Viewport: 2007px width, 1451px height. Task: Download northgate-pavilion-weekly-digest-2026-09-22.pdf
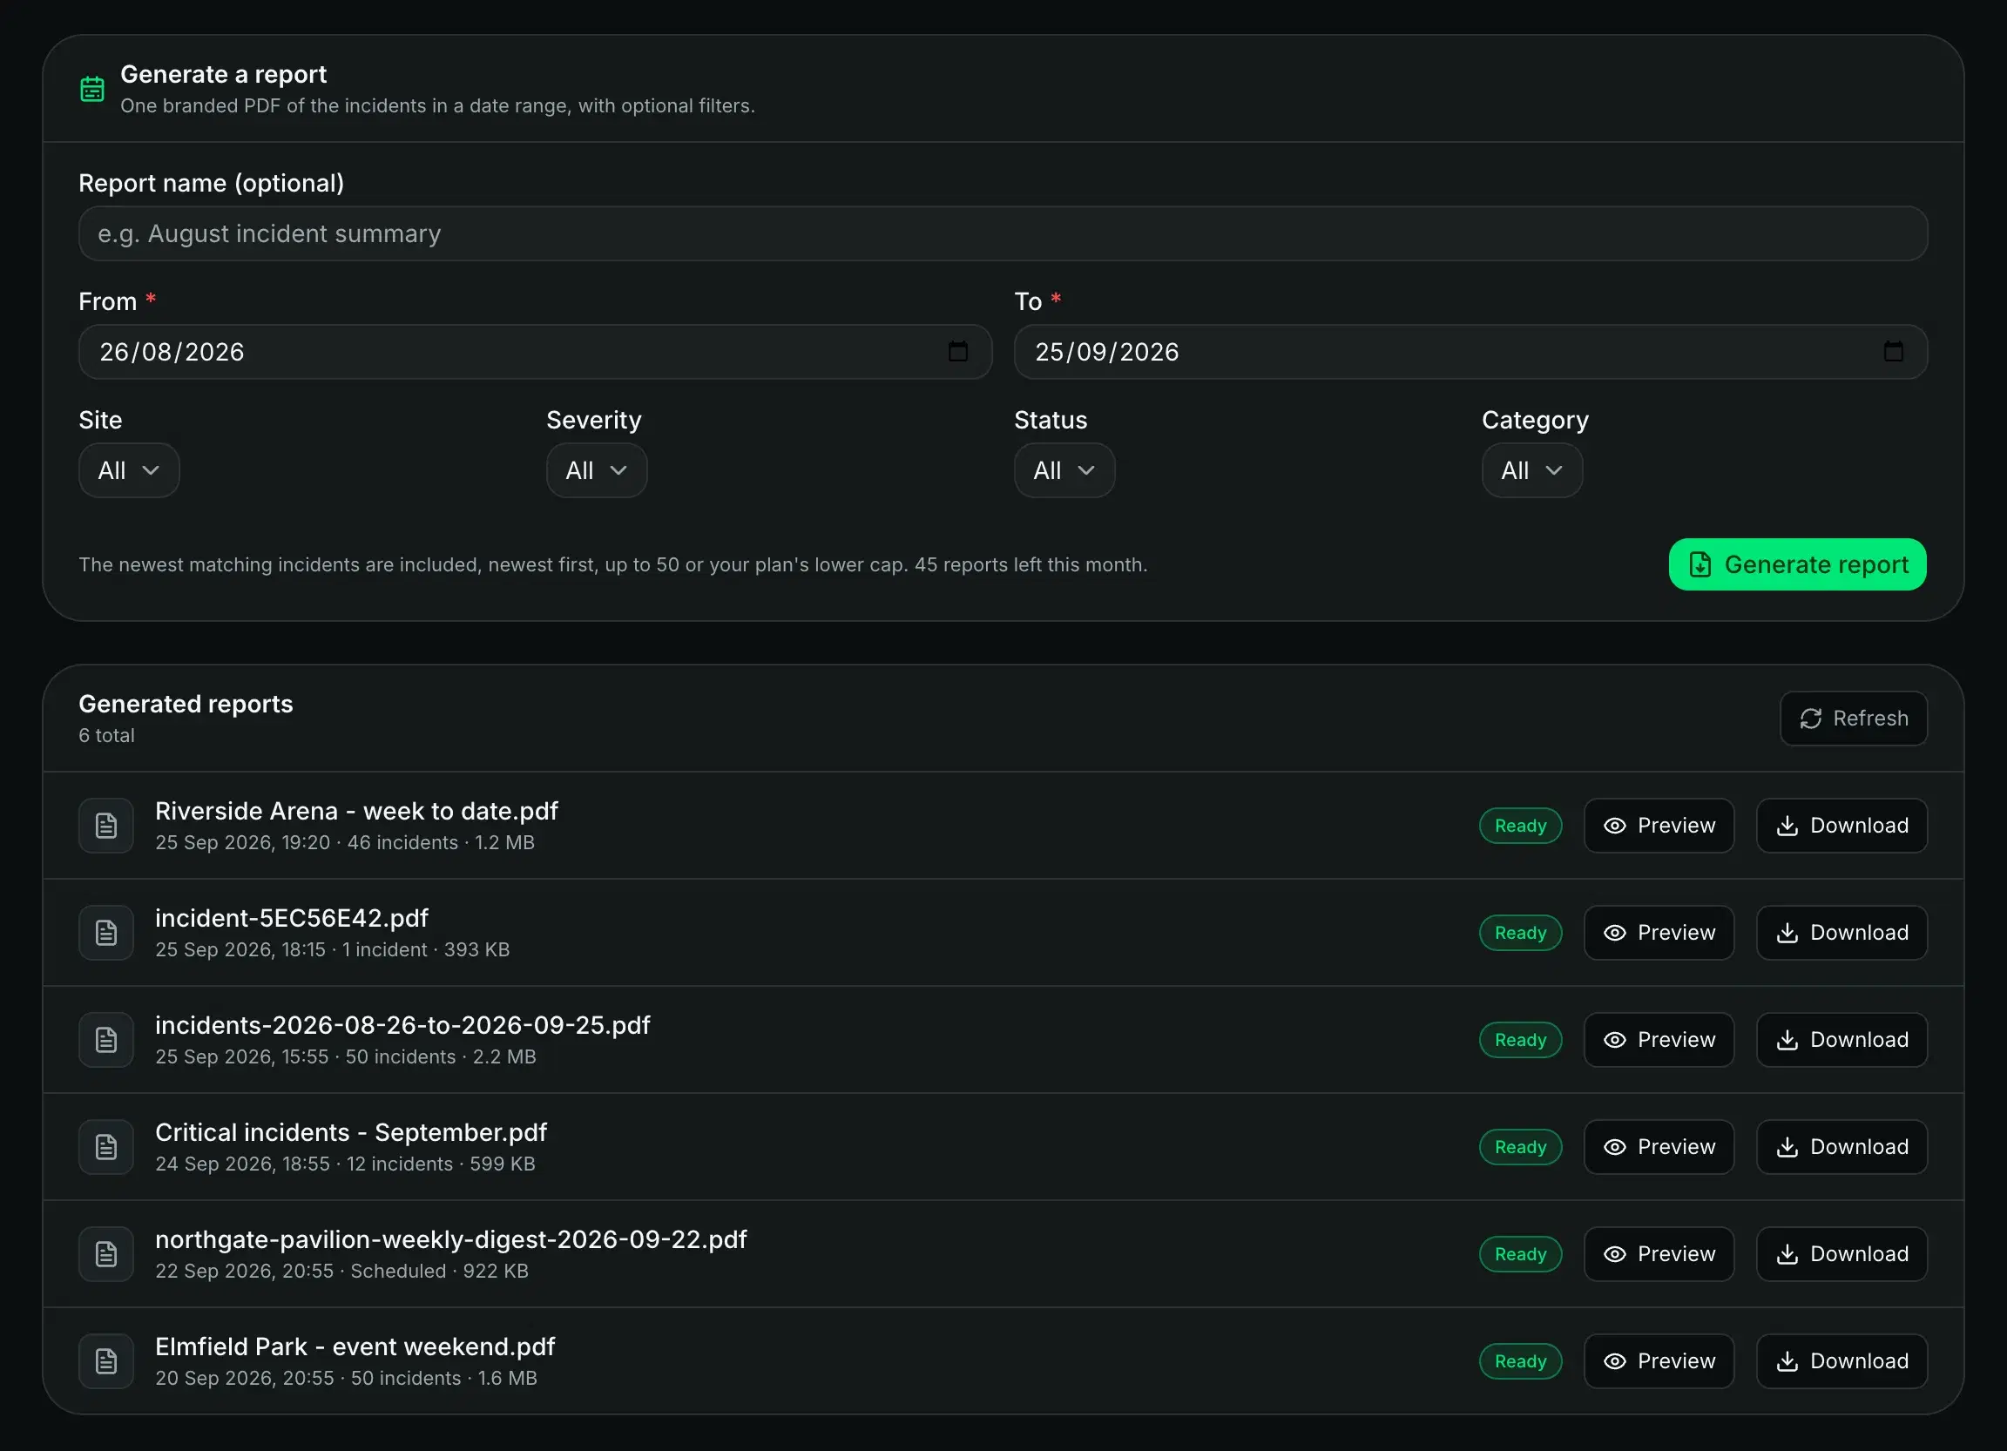pyautogui.click(x=1841, y=1253)
